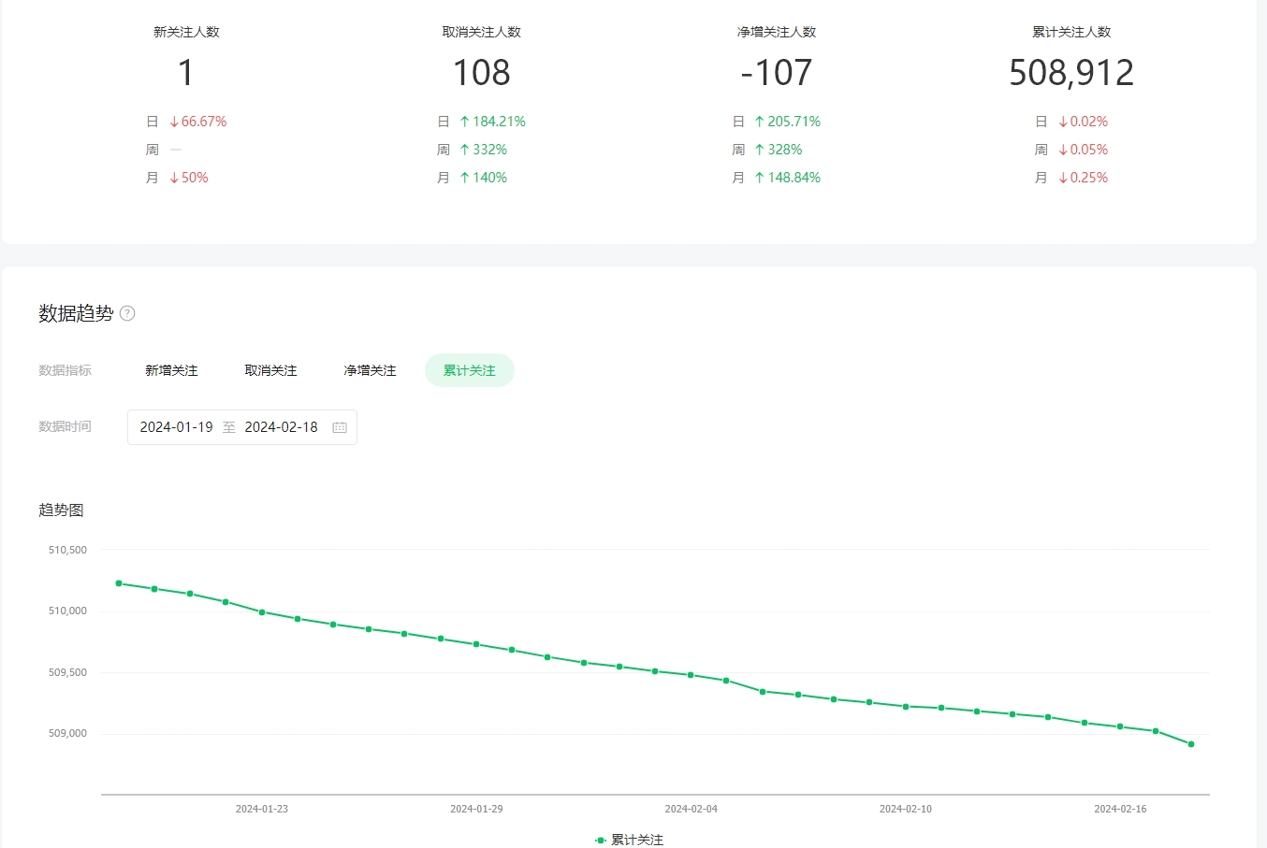Click the start date 2024-01-19 field

[x=176, y=427]
